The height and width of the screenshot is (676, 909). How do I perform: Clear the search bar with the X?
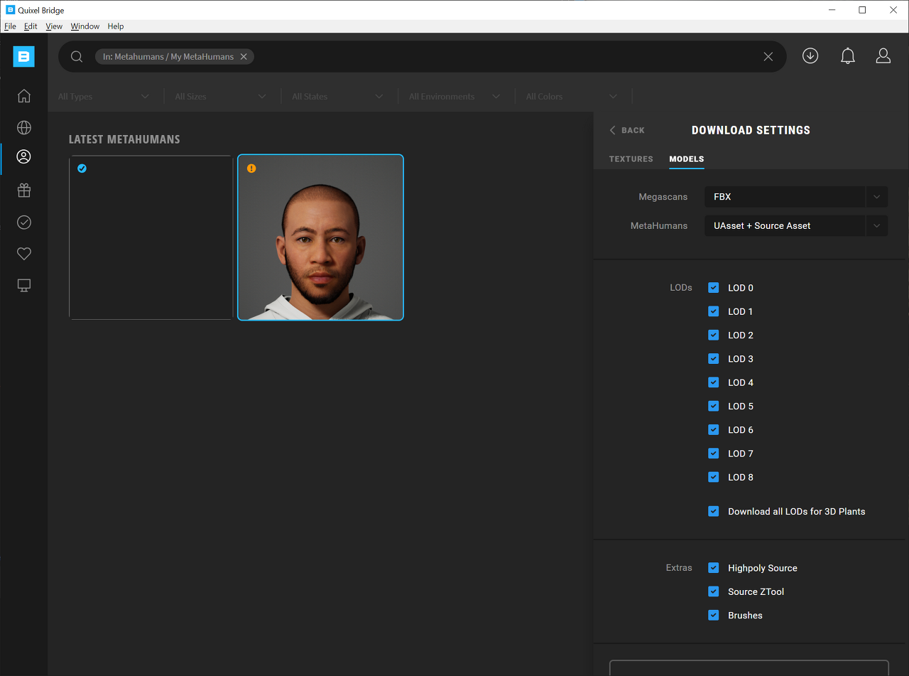coord(768,57)
